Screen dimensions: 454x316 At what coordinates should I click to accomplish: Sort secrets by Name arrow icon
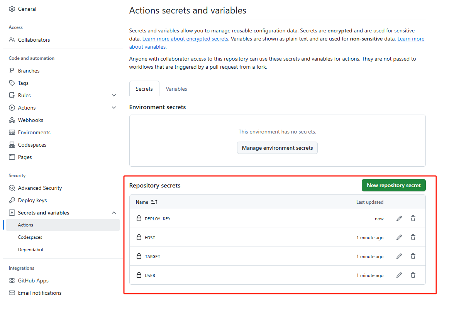(x=154, y=202)
